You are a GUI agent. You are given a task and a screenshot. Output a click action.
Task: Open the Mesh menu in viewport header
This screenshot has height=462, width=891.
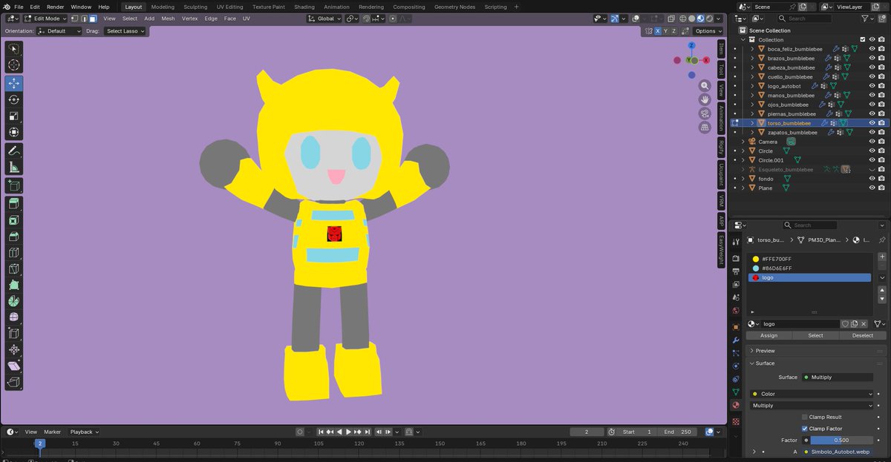click(169, 19)
